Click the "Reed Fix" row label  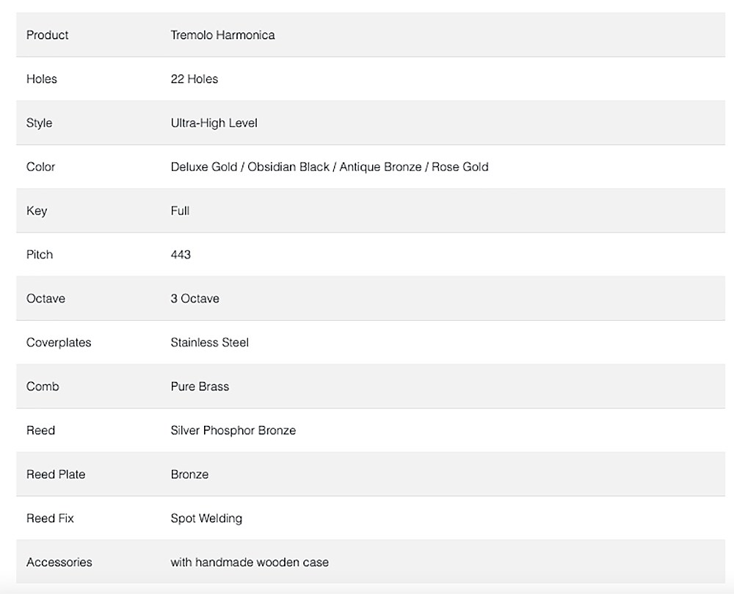click(50, 518)
